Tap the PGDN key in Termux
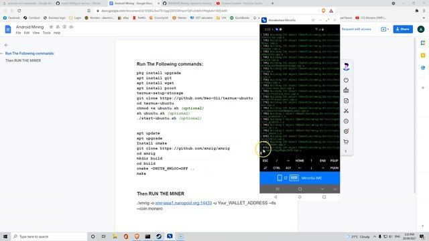Screen dimensions: 429x241 (x=334, y=168)
